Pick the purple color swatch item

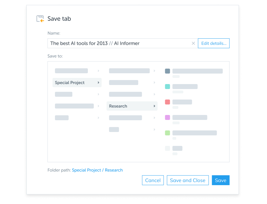coord(167,117)
